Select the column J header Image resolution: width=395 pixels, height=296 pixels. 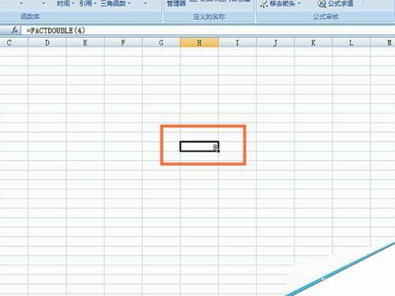pyautogui.click(x=275, y=43)
